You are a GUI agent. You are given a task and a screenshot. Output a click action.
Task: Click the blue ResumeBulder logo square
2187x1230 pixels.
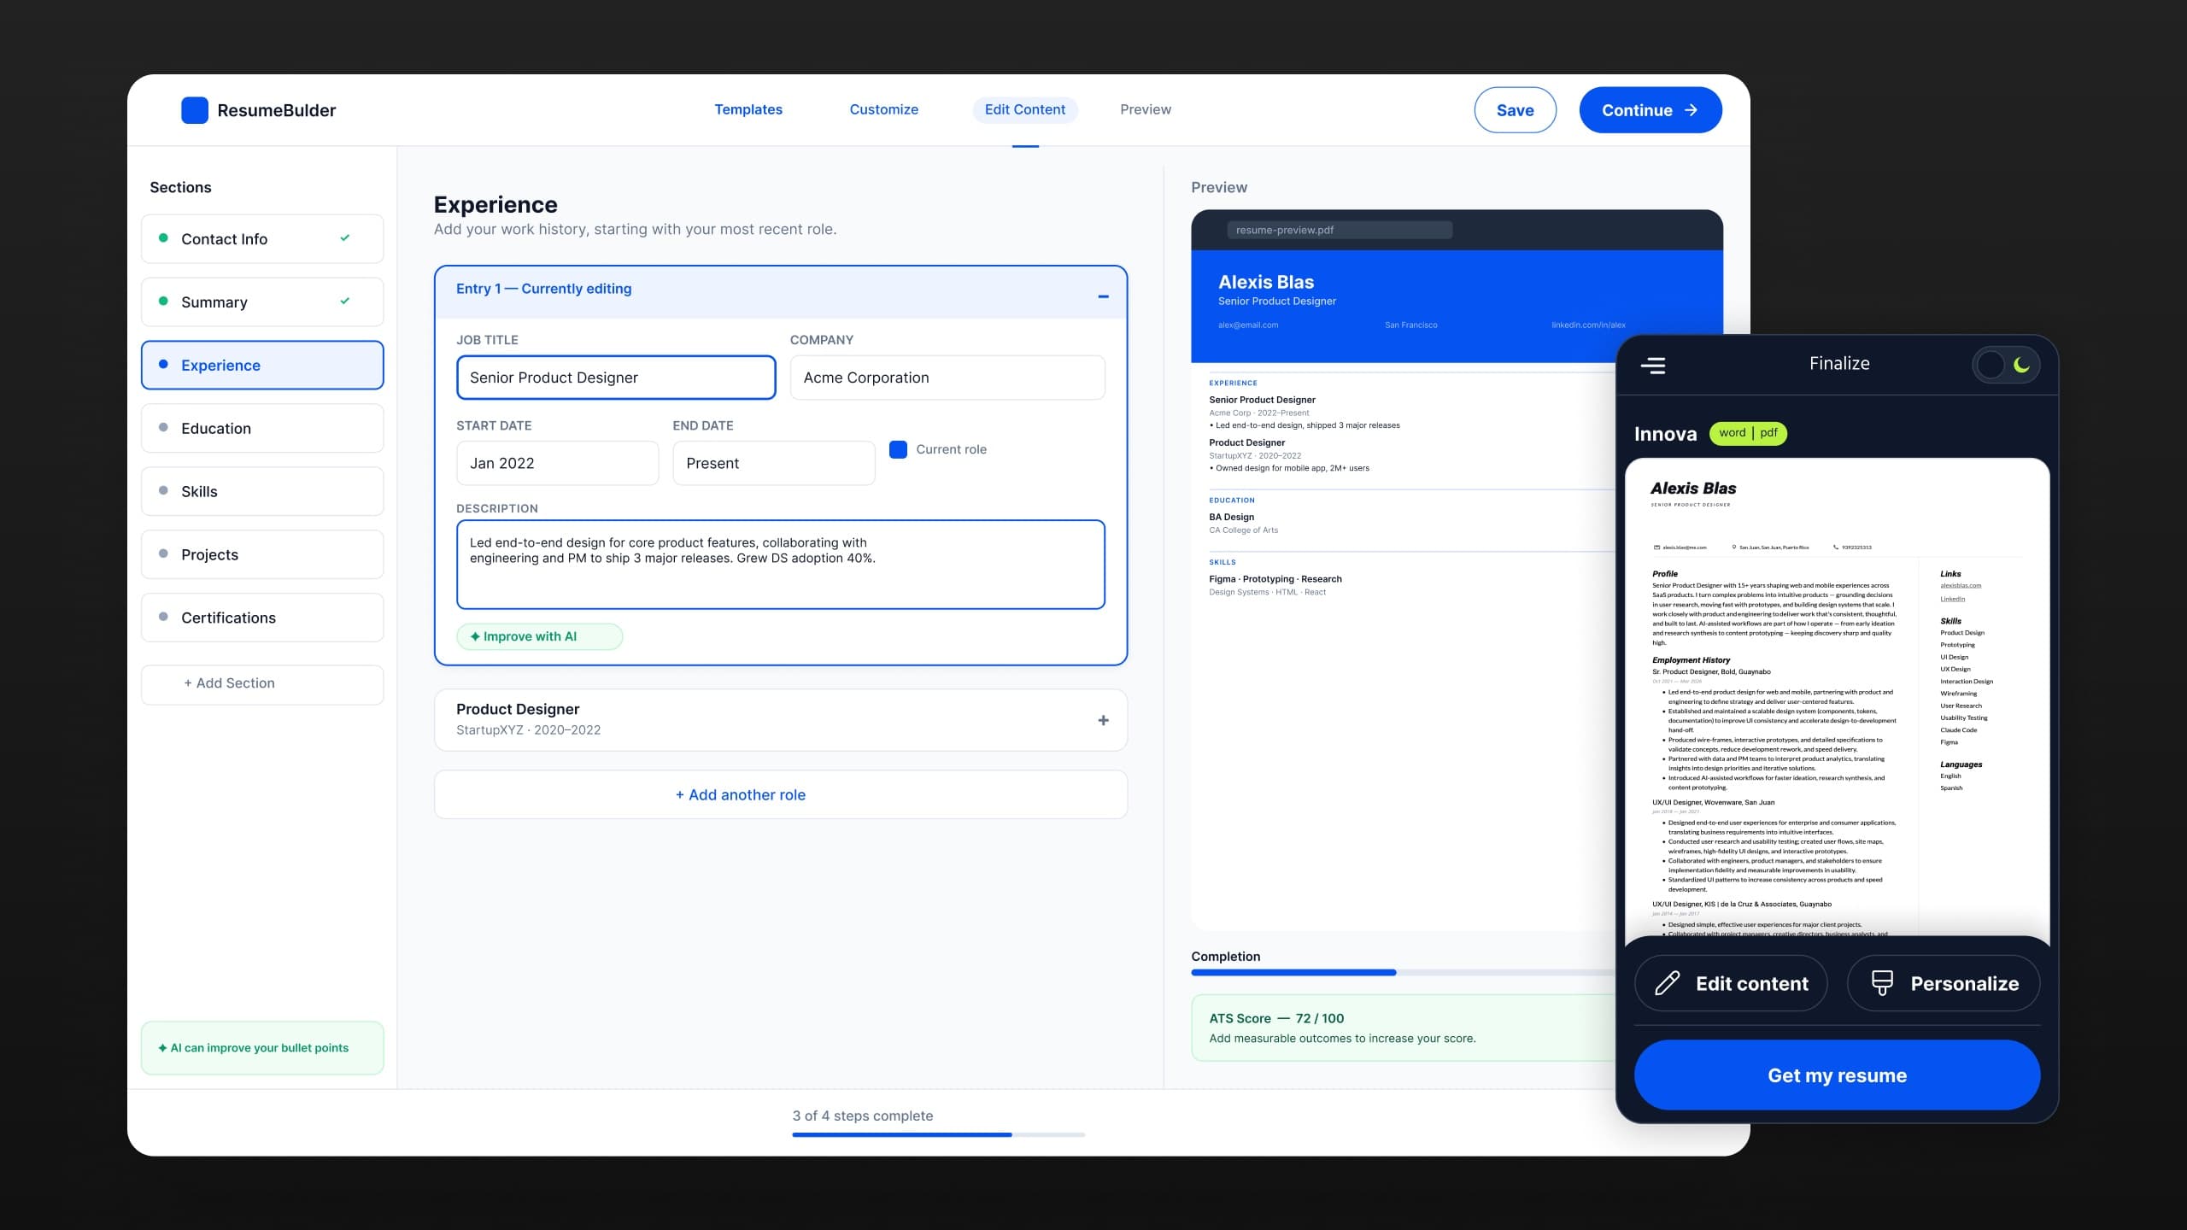[195, 110]
